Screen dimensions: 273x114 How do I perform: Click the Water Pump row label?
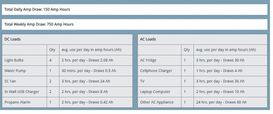click(15, 71)
